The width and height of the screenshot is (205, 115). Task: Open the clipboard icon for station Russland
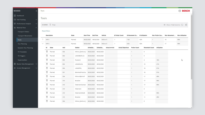pyautogui.click(x=47, y=60)
